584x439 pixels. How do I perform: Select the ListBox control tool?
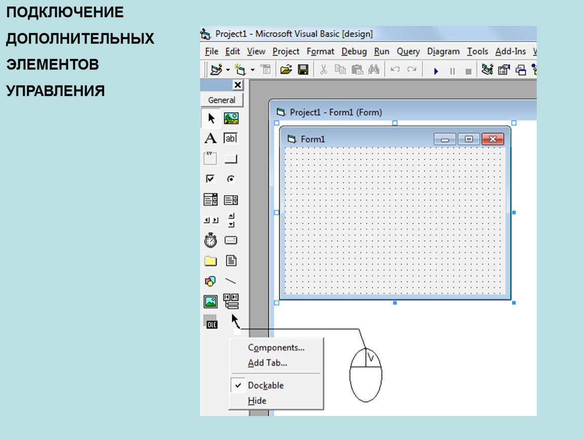[x=231, y=200]
